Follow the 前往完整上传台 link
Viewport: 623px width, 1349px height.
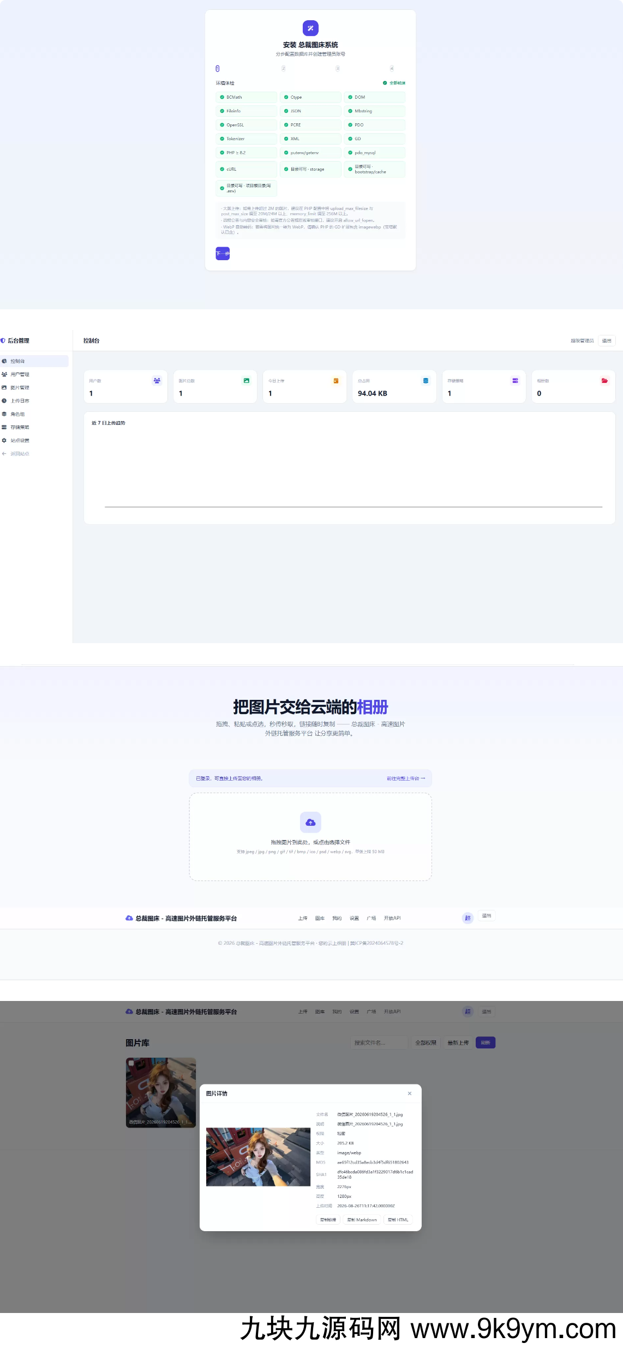[406, 778]
